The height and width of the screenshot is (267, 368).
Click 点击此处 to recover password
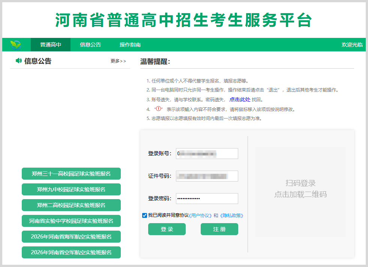coord(240,99)
